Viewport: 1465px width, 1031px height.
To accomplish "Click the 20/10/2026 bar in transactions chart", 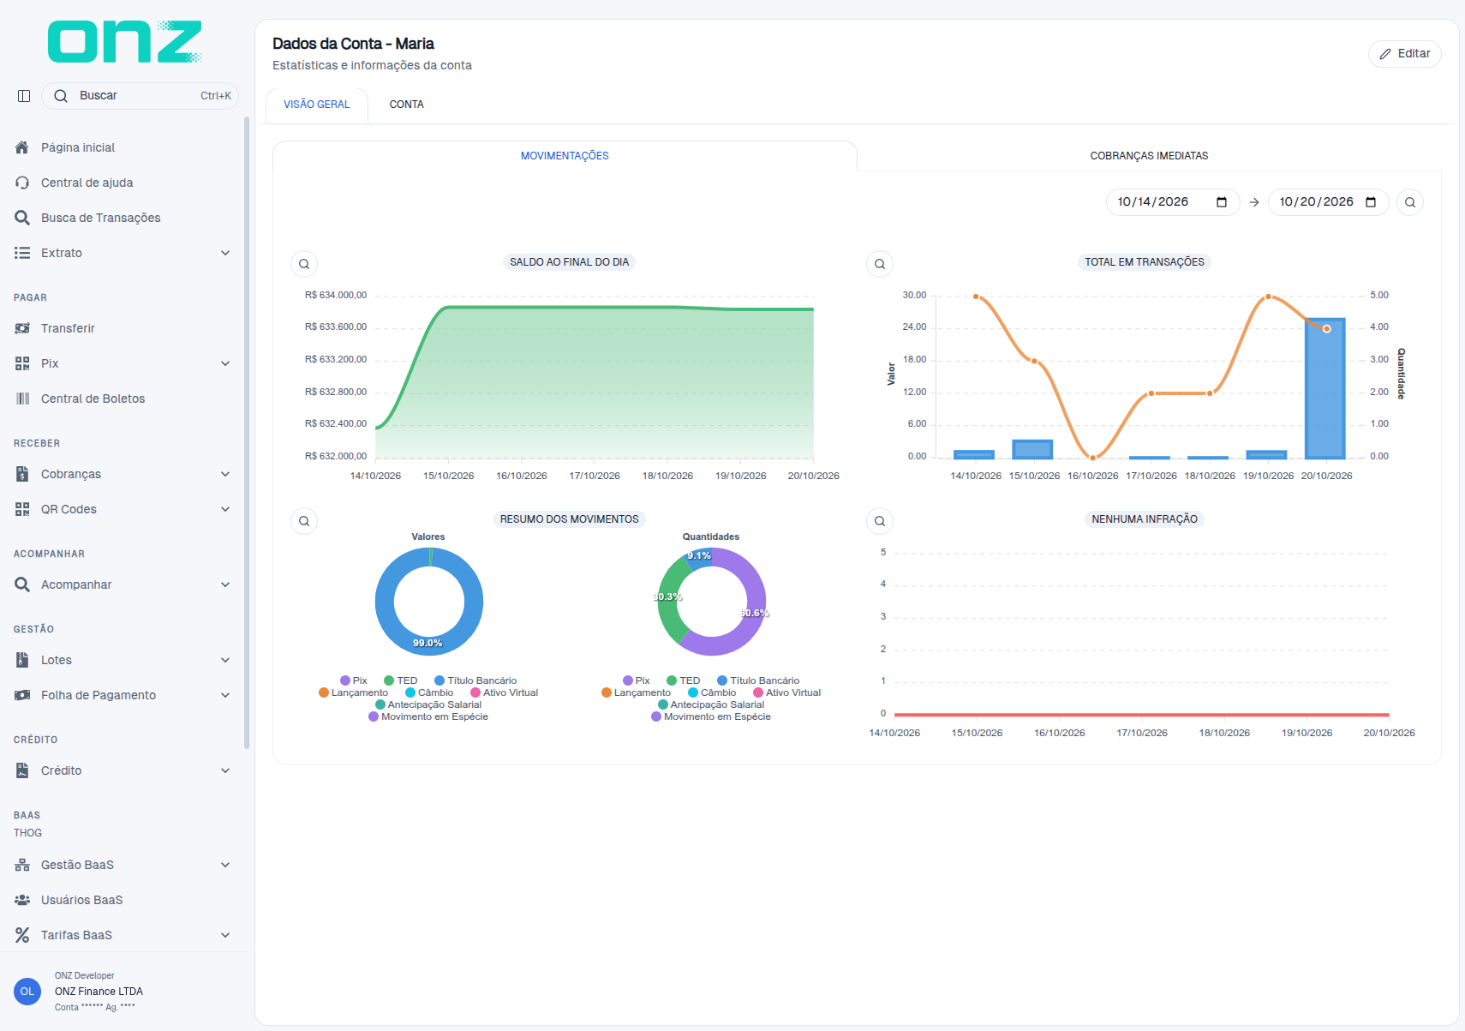I will [x=1325, y=389].
